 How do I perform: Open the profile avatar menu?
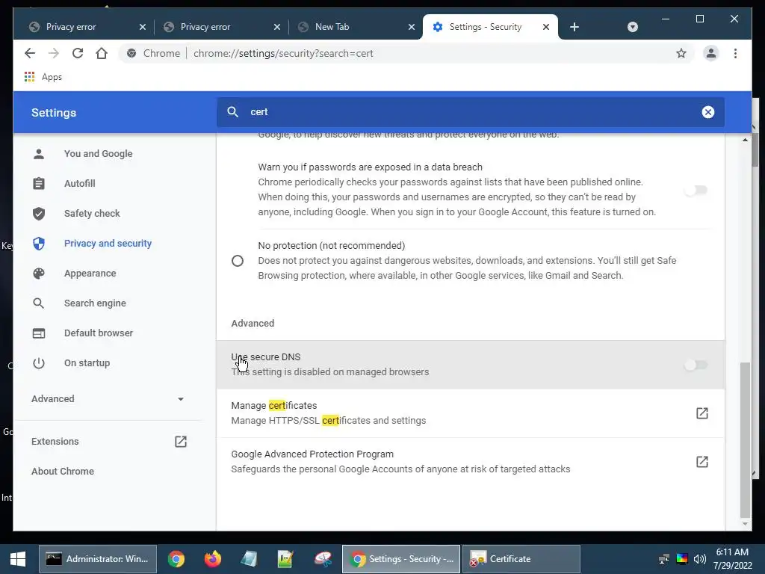(711, 53)
